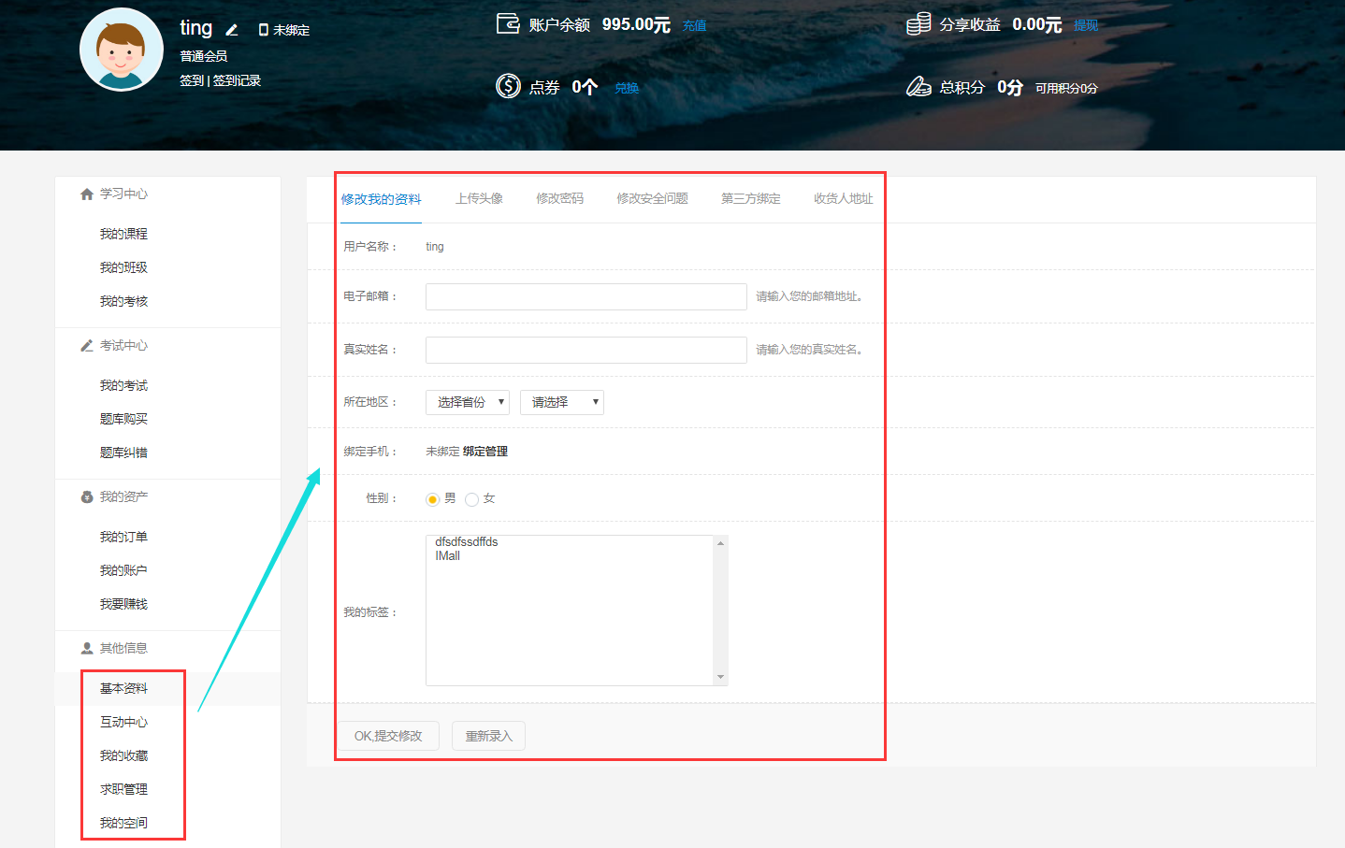Click the home icon beside 学习中心

tap(87, 194)
